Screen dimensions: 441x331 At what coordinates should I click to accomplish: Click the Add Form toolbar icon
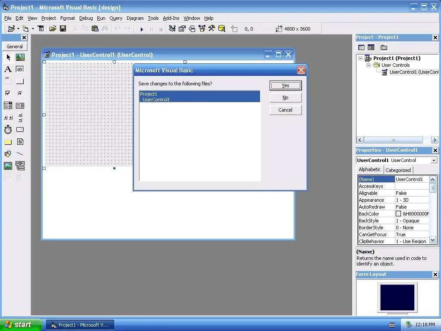[25, 29]
